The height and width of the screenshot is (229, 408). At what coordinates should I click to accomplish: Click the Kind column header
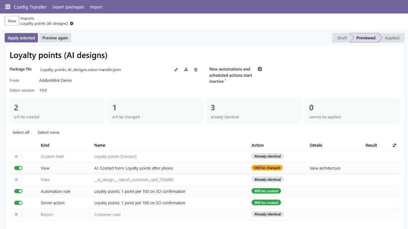pos(45,145)
